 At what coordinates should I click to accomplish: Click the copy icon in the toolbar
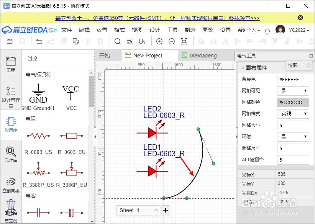(x=75, y=41)
